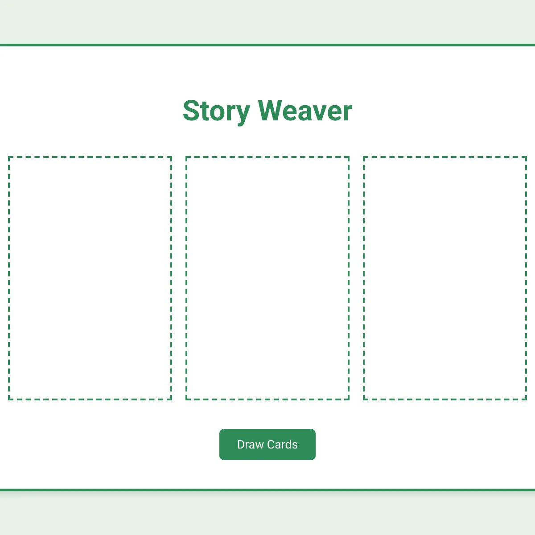Click the pale green header band
This screenshot has width=535, height=535.
tap(267, 22)
